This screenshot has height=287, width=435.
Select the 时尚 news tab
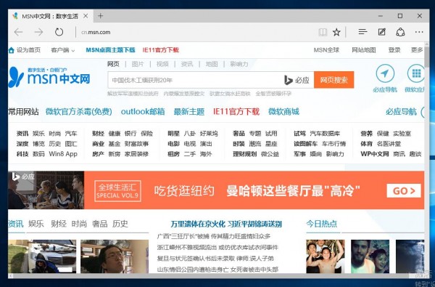point(79,224)
